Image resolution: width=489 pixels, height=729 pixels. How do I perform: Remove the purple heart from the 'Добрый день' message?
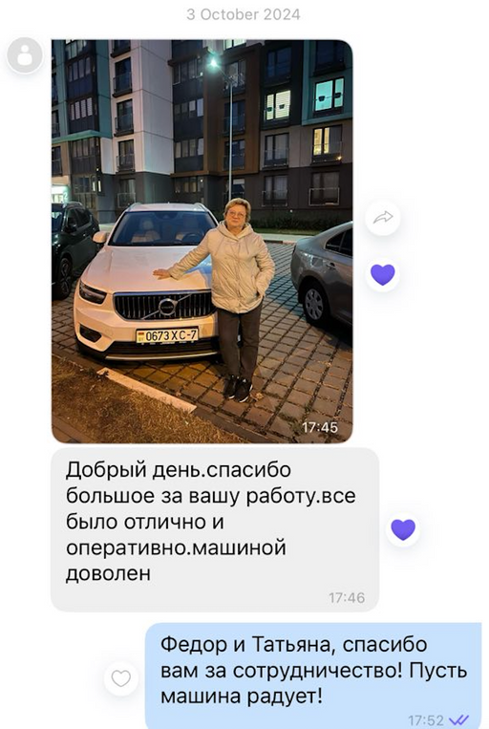pos(403,529)
